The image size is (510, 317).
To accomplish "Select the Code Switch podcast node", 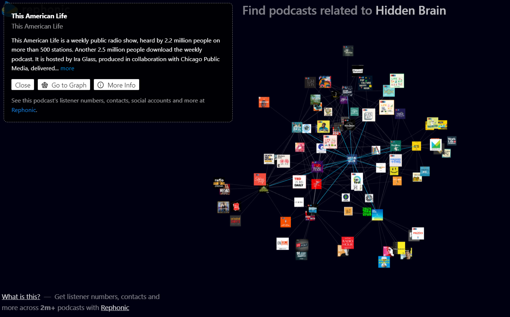I will 325,82.
